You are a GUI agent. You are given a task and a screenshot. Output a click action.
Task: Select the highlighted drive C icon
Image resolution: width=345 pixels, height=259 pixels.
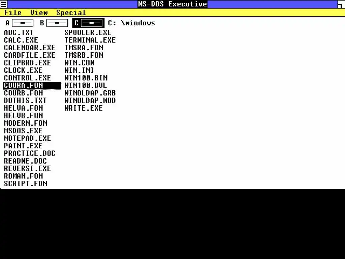point(88,23)
